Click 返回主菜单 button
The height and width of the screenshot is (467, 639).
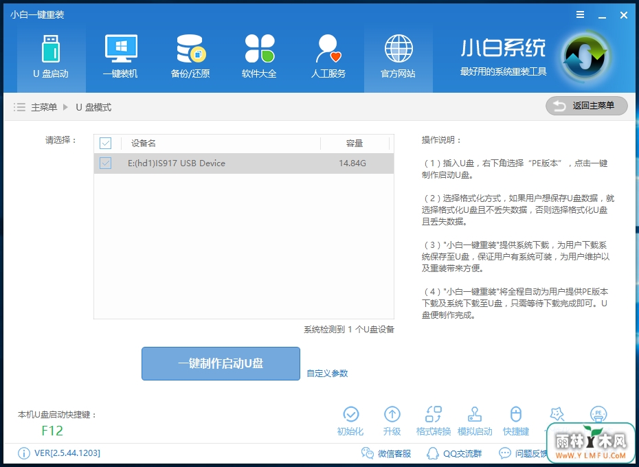tap(586, 106)
